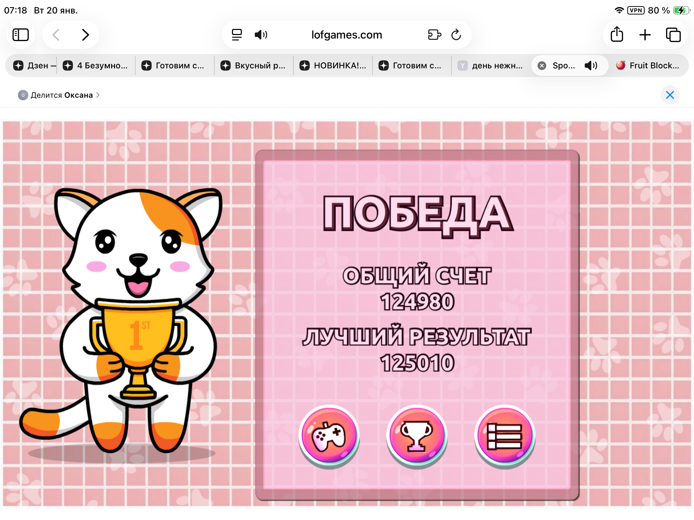
Task: Click the extensions puzzle icon in address bar
Action: pos(435,35)
